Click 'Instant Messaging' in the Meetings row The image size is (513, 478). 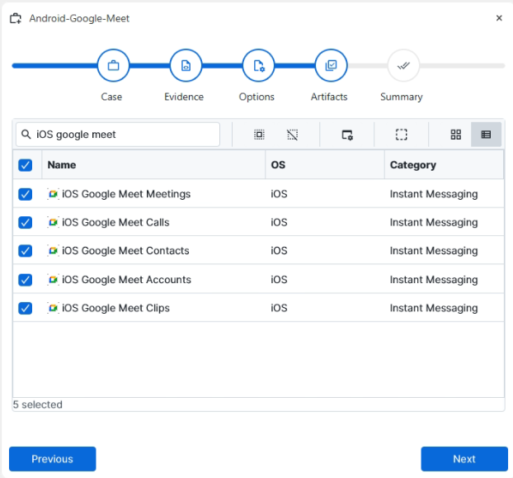[434, 194]
